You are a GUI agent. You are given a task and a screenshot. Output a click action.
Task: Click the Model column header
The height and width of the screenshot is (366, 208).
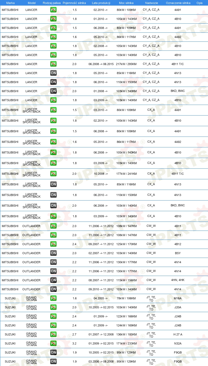pos(31,3)
